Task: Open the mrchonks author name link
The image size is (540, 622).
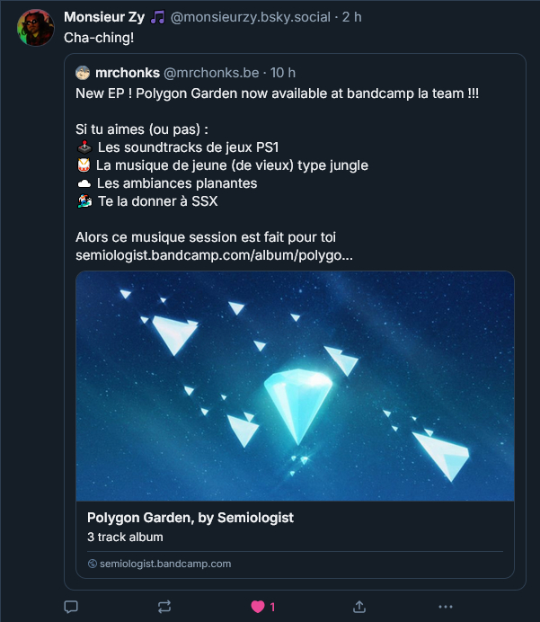Action: pyautogui.click(x=127, y=73)
